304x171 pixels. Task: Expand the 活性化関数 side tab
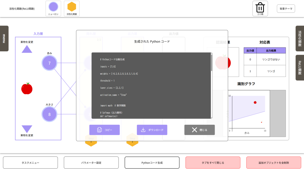300,38
